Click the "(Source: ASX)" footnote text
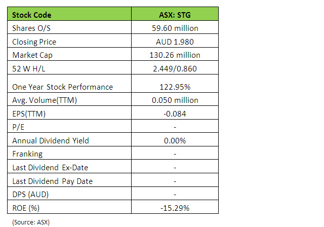This screenshot has height=227, width=324. pos(31,221)
